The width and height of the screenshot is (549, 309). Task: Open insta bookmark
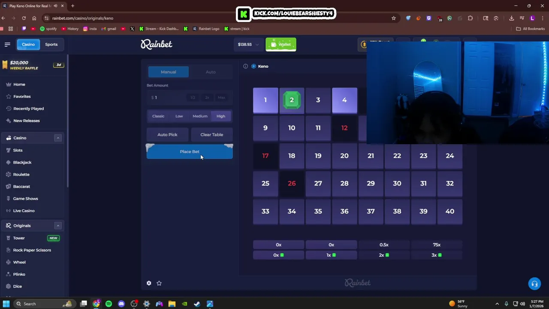(x=90, y=29)
